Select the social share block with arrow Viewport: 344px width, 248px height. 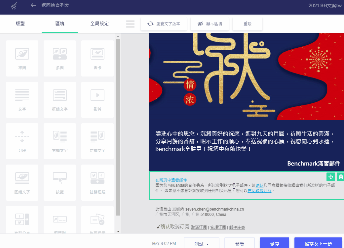(x=22, y=220)
